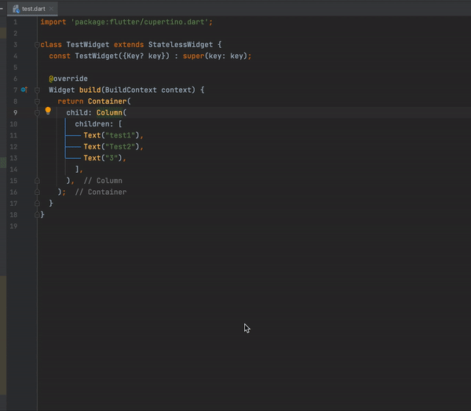Click the // Column closing label hint
Screen dimensions: 471x411
[x=103, y=181]
